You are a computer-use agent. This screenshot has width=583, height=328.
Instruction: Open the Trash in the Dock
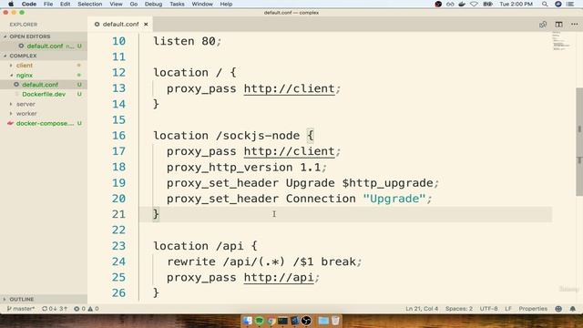pyautogui.click(x=335, y=320)
